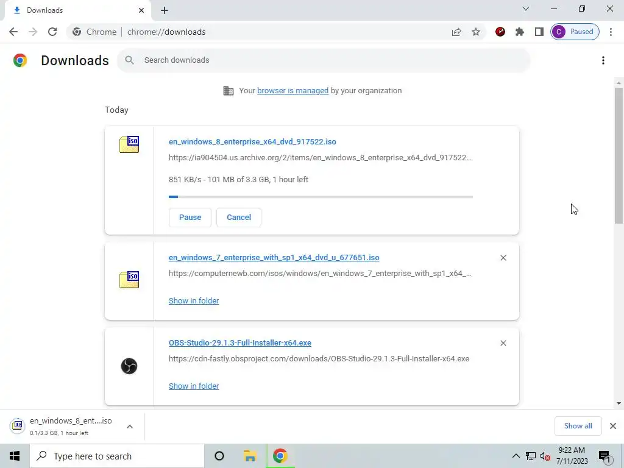This screenshot has height=468, width=624.
Task: Click the taskbar search box
Action: (x=117, y=456)
